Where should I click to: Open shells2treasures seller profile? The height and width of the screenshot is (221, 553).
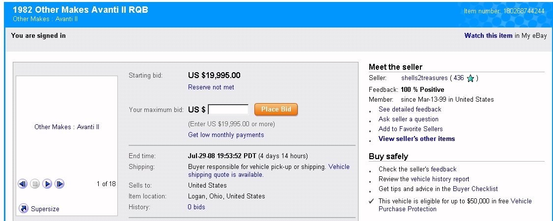click(x=424, y=78)
